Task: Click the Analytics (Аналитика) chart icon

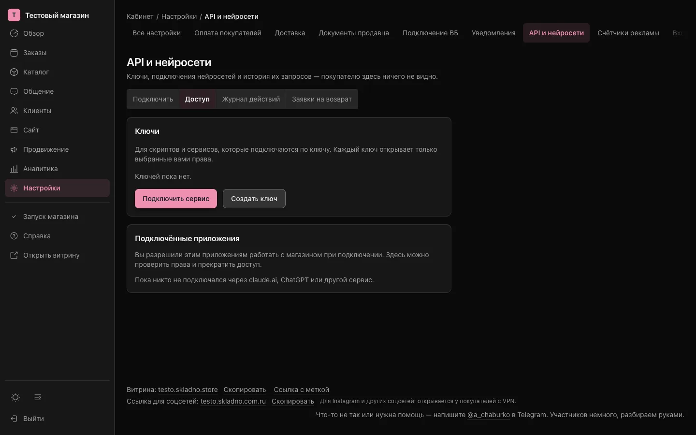Action: (x=14, y=169)
